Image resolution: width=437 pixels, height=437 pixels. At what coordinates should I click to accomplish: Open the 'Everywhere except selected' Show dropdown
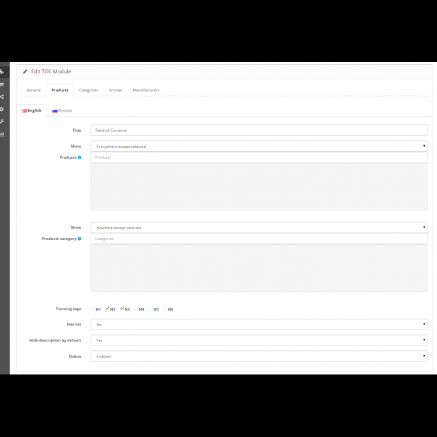point(259,146)
